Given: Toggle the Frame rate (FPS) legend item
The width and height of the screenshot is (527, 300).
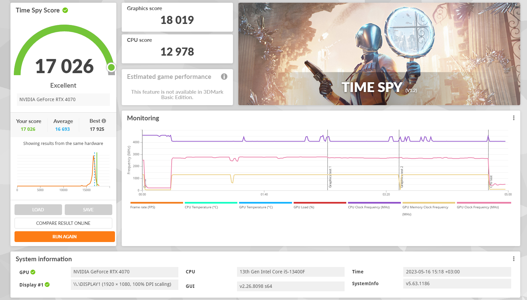Looking at the screenshot, I should (x=156, y=205).
